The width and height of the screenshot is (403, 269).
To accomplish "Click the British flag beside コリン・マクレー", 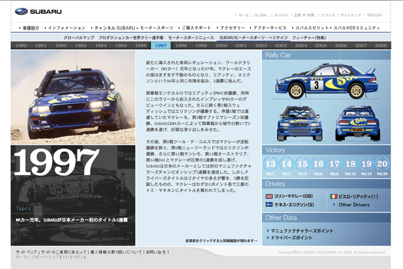I will (269, 197).
